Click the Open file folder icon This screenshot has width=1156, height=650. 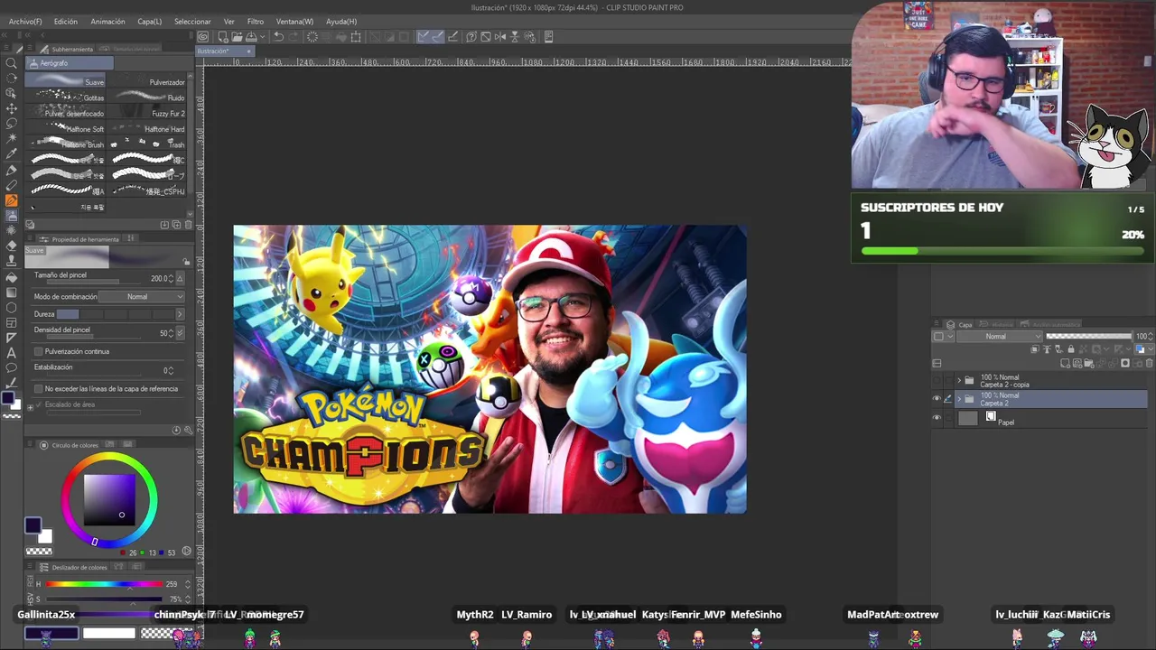237,37
